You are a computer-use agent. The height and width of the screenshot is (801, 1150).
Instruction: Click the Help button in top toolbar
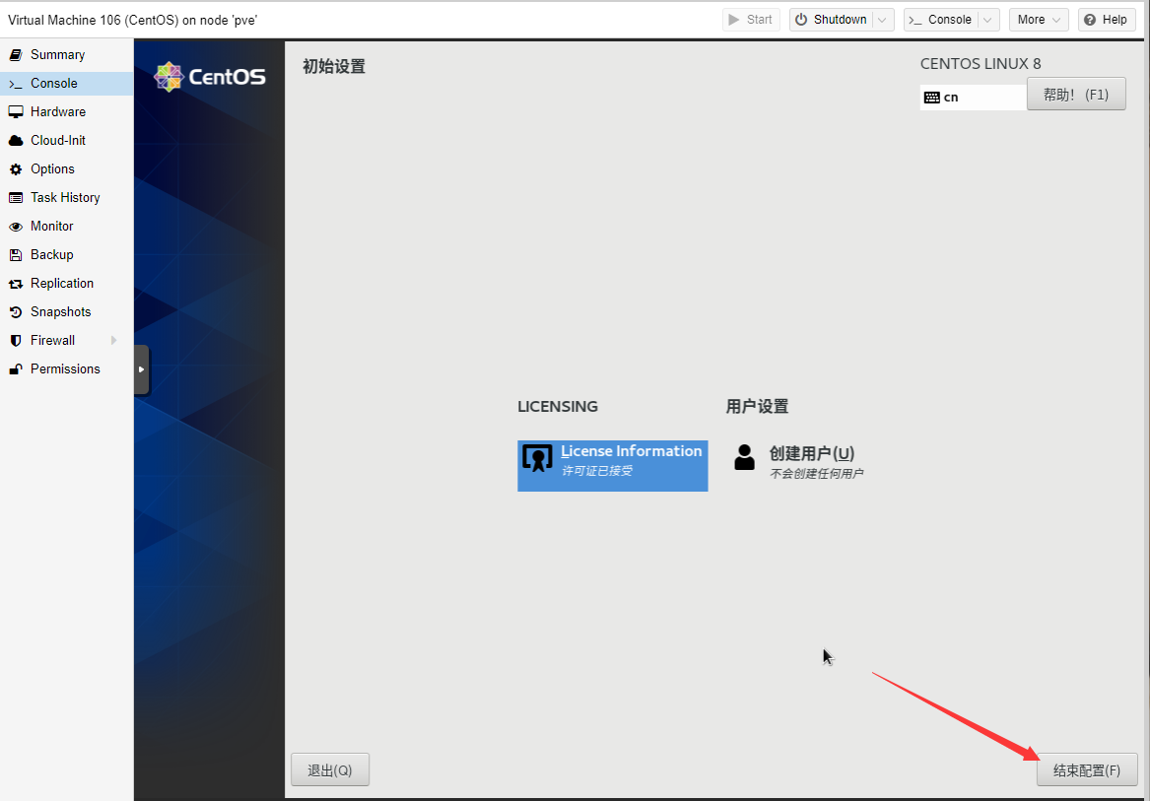click(x=1106, y=20)
